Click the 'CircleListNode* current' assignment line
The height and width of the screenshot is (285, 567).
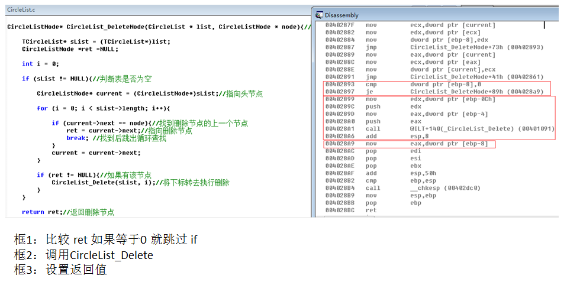tap(150, 93)
